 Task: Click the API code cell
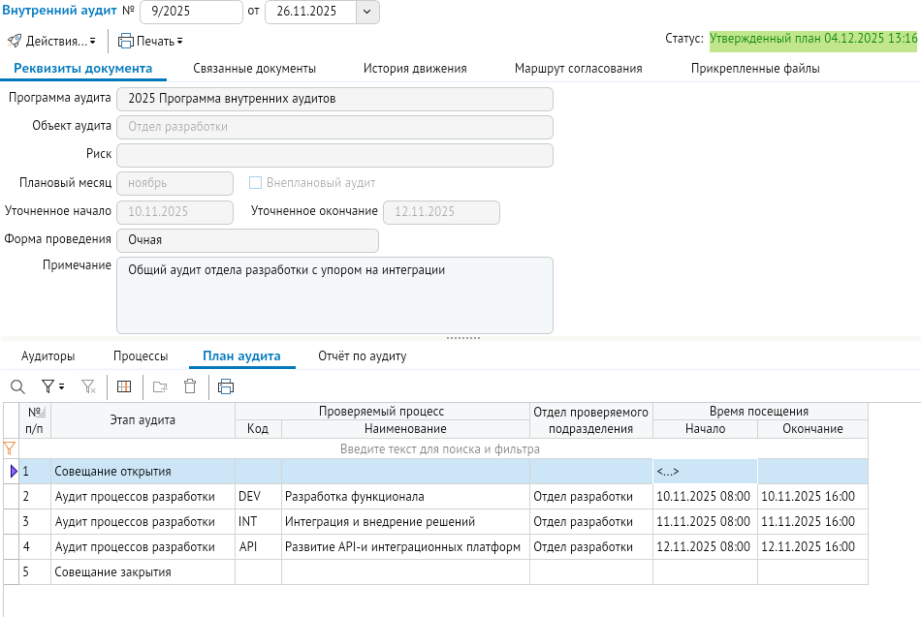pyautogui.click(x=259, y=547)
